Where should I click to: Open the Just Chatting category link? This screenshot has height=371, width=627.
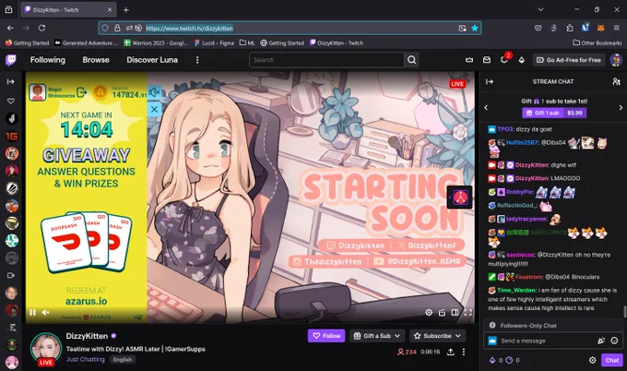coord(86,359)
